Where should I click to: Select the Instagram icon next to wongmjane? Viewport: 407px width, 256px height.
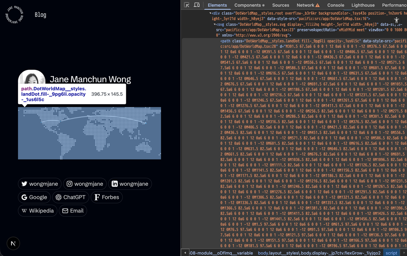(70, 184)
